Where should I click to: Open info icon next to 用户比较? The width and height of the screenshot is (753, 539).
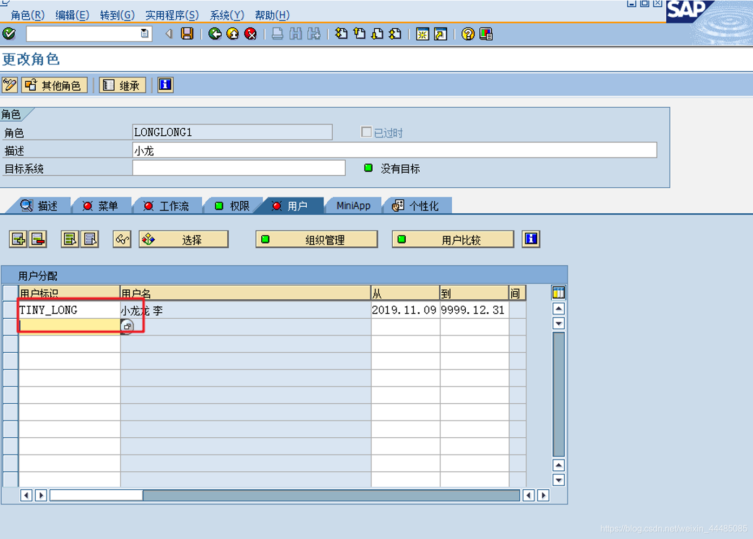tap(531, 239)
